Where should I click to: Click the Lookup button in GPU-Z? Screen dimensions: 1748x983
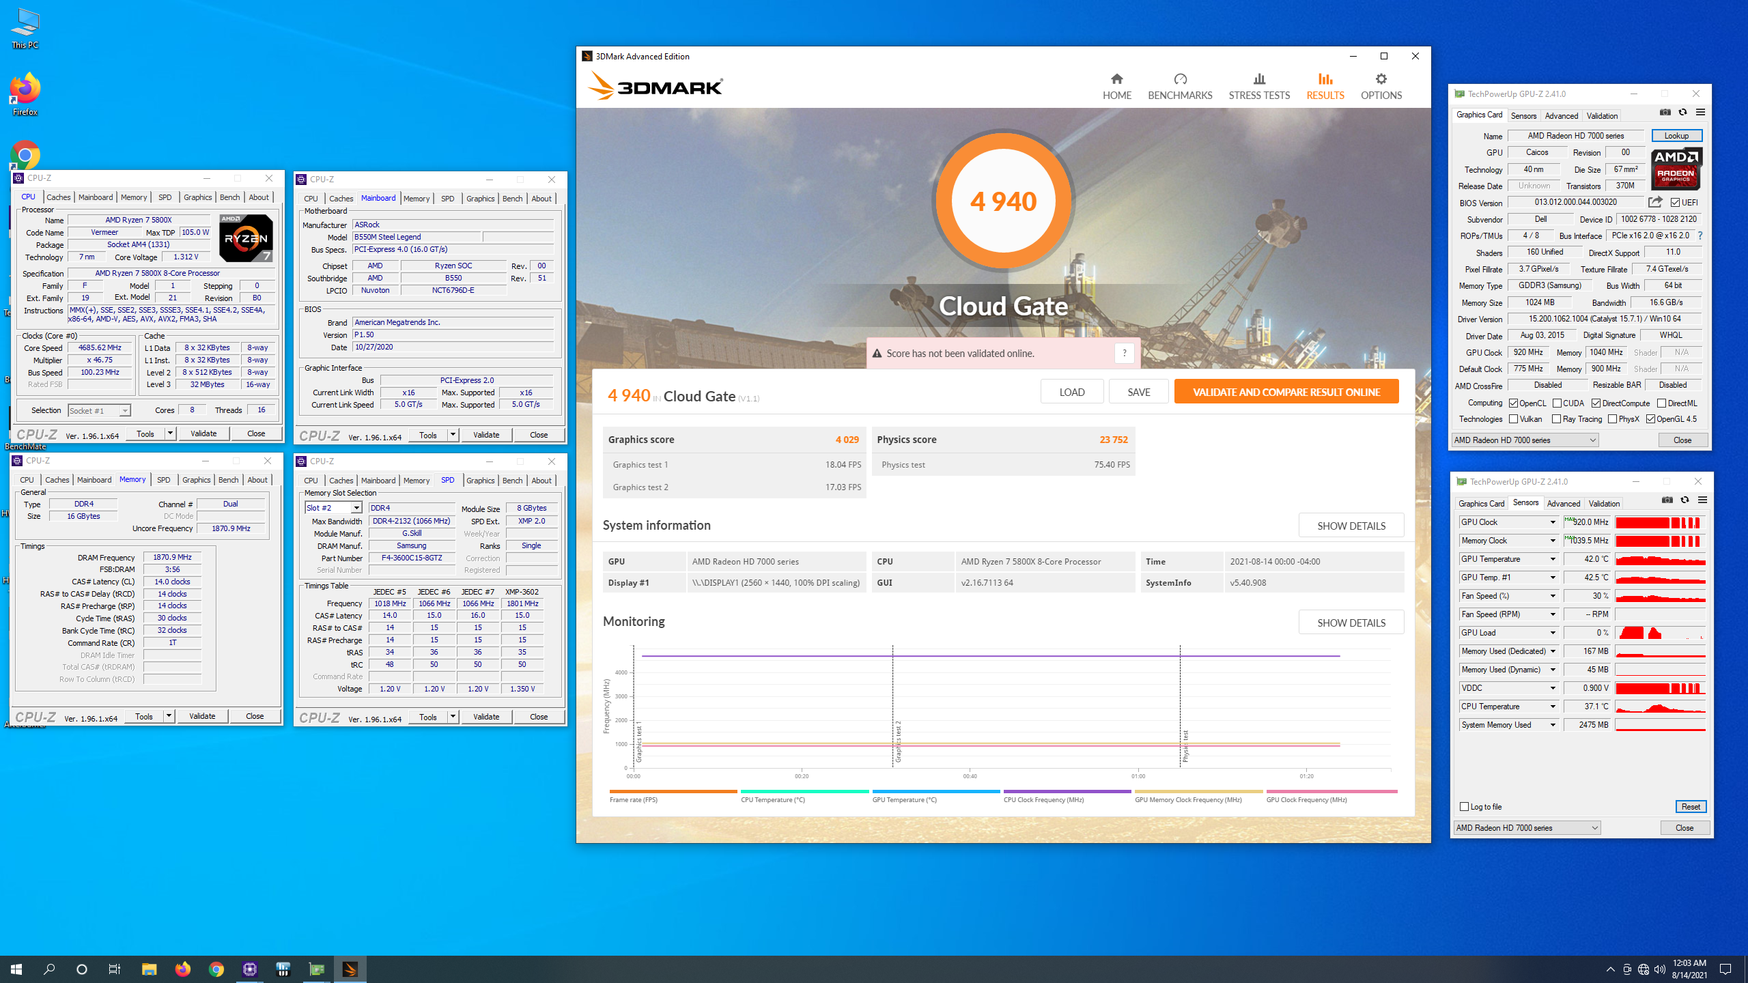pyautogui.click(x=1676, y=136)
